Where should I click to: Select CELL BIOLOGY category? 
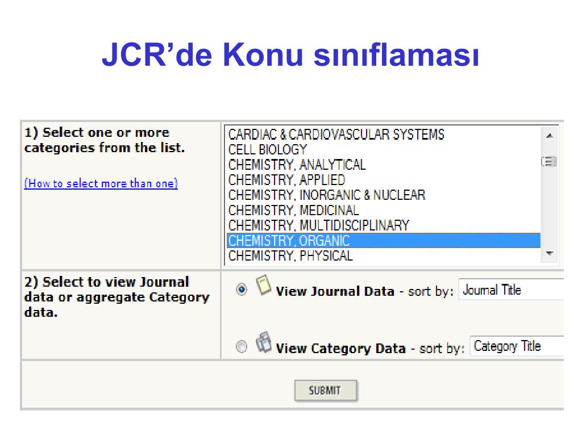[384, 149]
